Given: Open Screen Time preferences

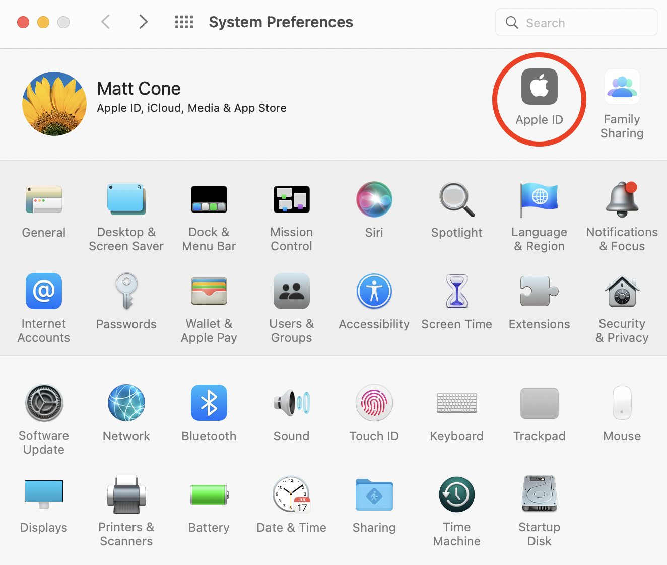Looking at the screenshot, I should (456, 291).
